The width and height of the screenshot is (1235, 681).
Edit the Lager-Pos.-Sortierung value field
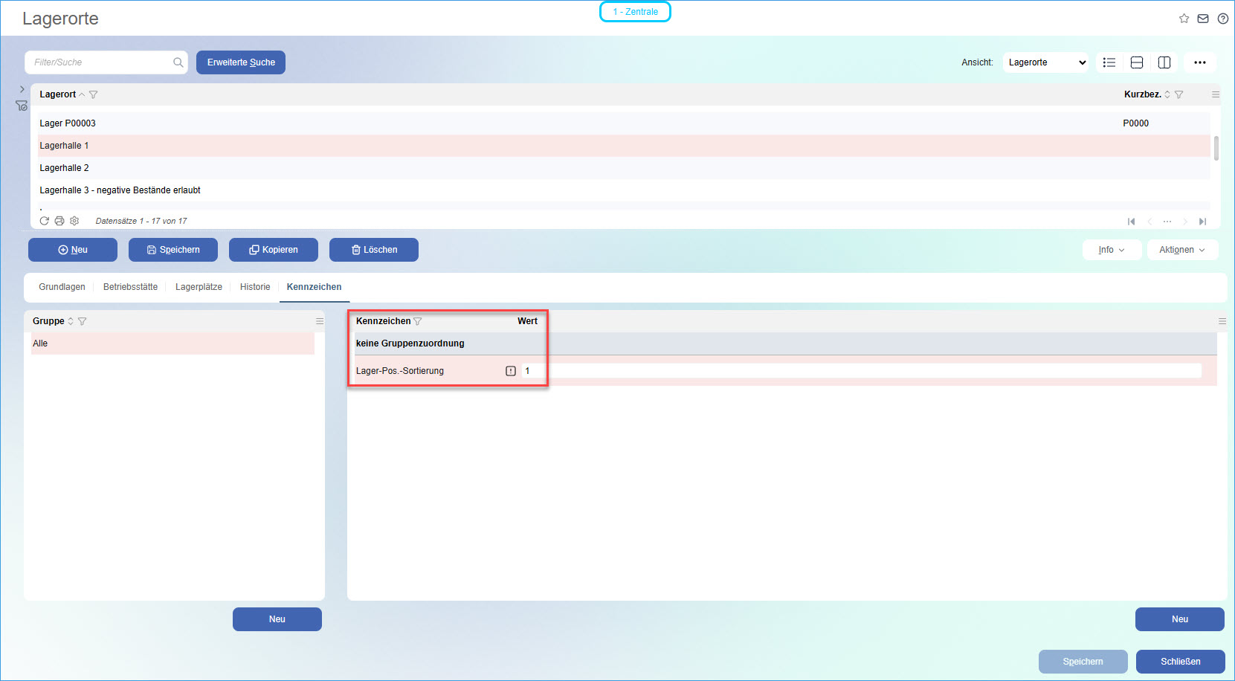[x=861, y=371]
